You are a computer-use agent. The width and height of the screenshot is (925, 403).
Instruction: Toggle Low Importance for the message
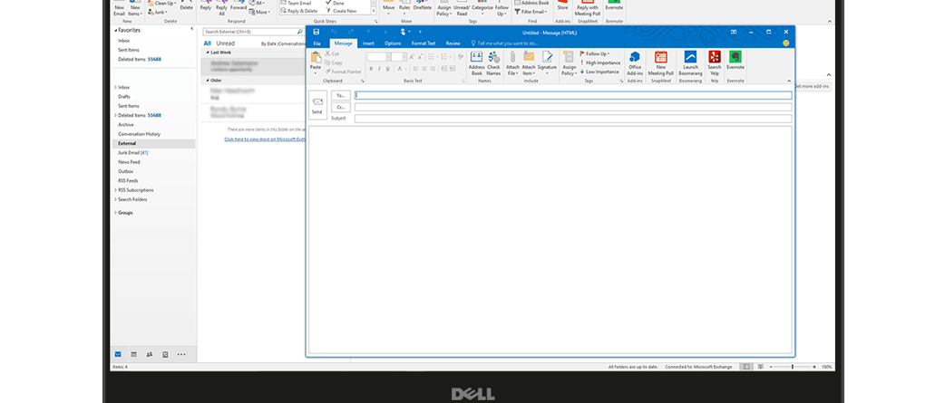[601, 72]
